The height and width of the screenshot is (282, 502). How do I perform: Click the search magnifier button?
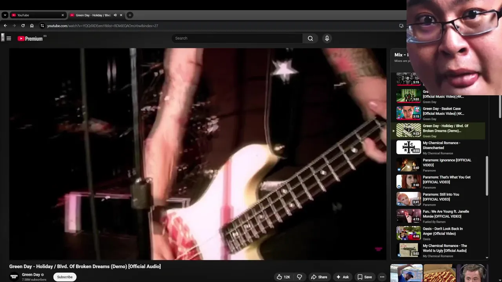(x=310, y=38)
